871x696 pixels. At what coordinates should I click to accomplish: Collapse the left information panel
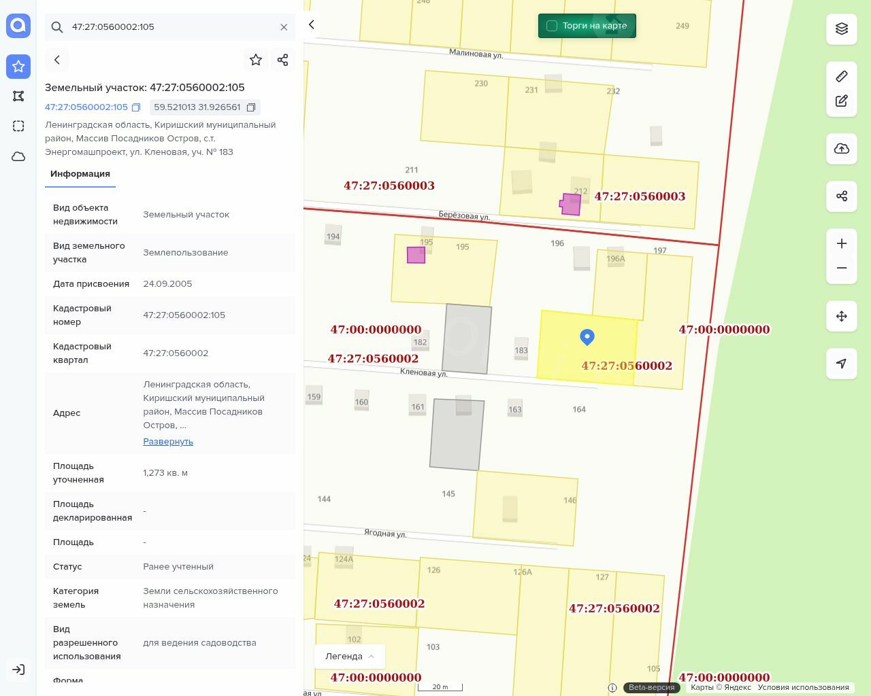[x=312, y=24]
